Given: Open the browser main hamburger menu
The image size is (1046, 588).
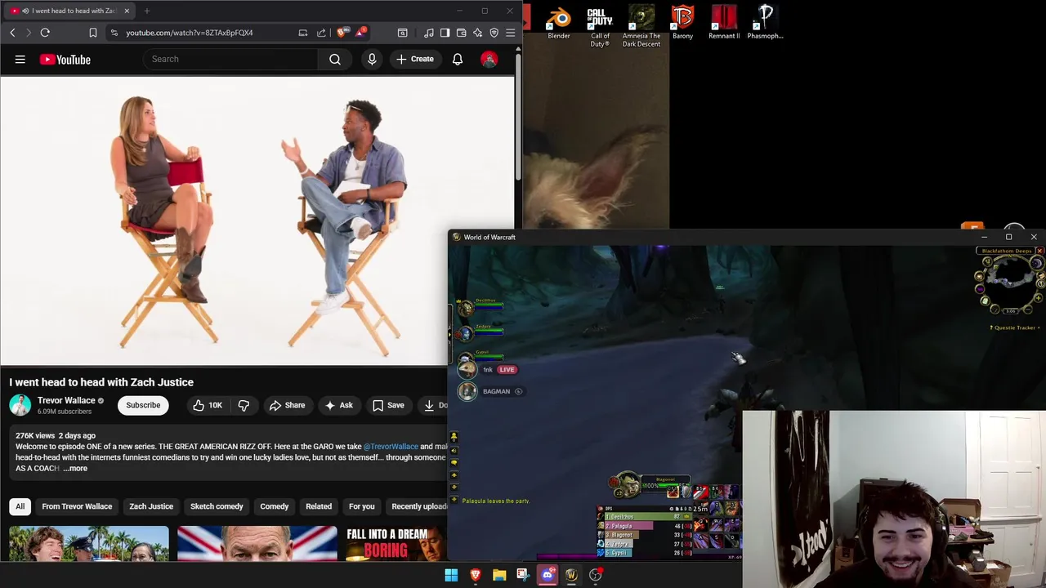Looking at the screenshot, I should click(x=511, y=33).
